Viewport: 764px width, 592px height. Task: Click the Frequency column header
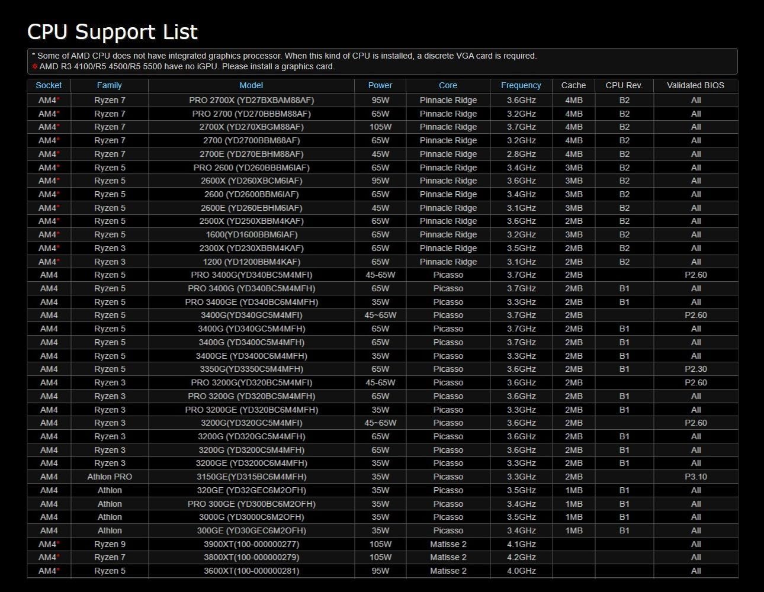coord(521,85)
